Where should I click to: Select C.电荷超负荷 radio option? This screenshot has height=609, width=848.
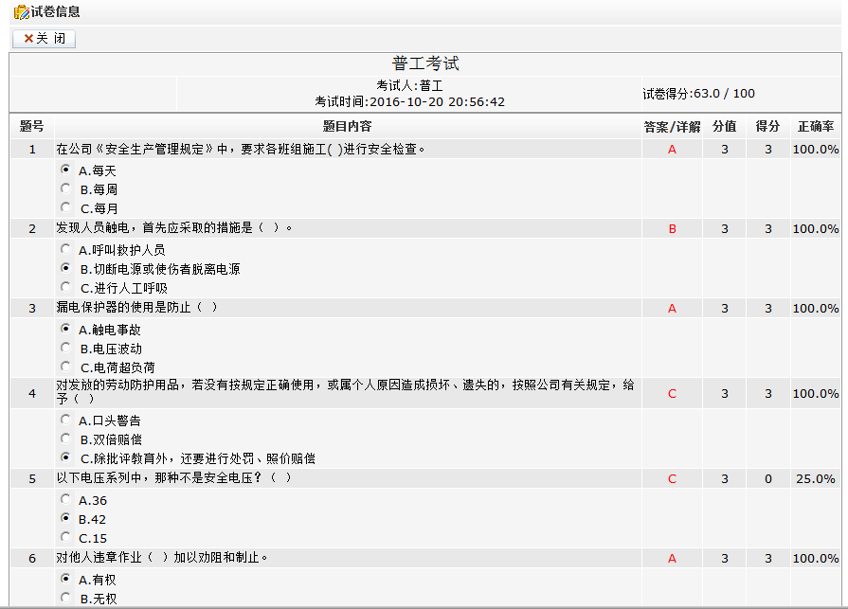pos(65,367)
